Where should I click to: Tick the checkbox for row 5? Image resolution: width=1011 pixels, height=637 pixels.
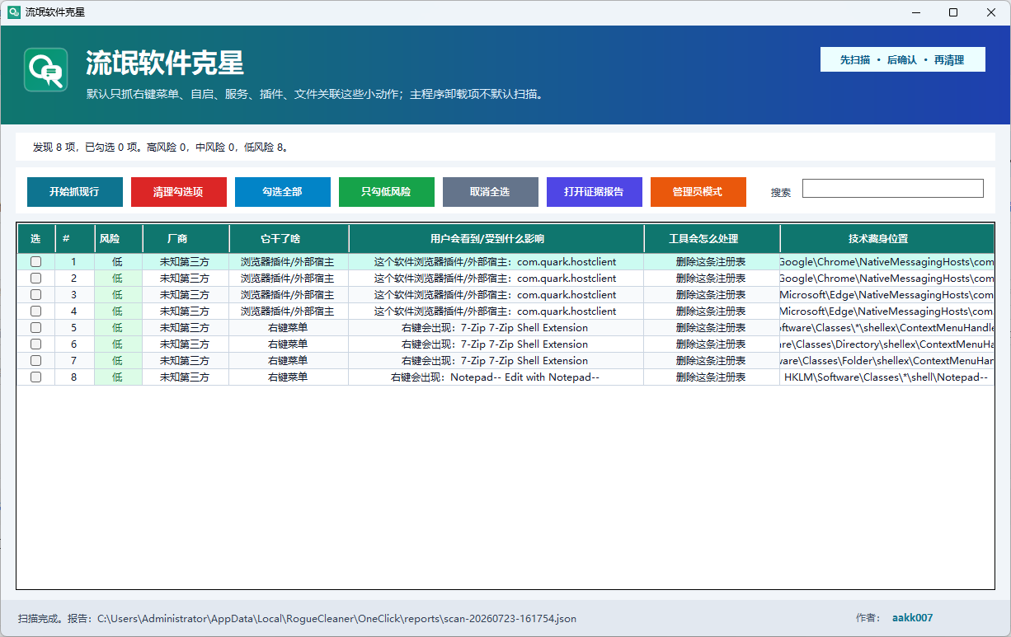tap(35, 328)
